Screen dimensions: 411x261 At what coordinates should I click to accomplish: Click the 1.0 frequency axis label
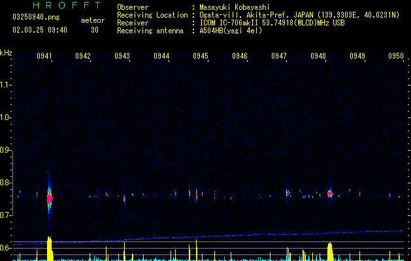click(x=5, y=117)
